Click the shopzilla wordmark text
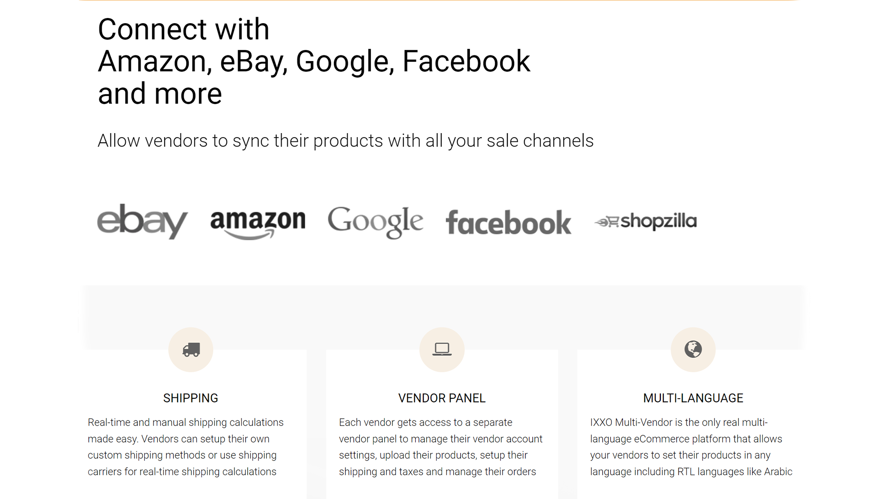The image size is (888, 499). pyautogui.click(x=658, y=221)
